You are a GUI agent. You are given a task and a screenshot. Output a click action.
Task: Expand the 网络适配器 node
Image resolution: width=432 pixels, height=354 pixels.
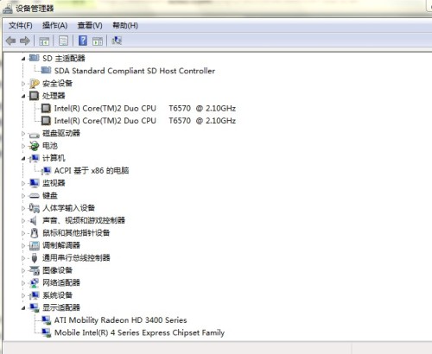coord(23,283)
